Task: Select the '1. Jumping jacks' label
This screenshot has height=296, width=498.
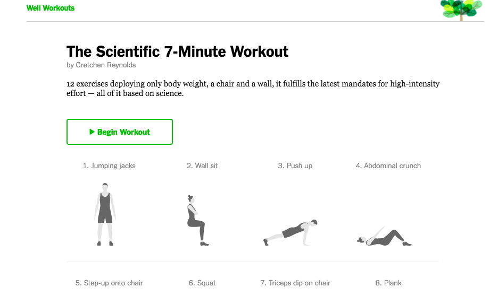Action: point(109,166)
